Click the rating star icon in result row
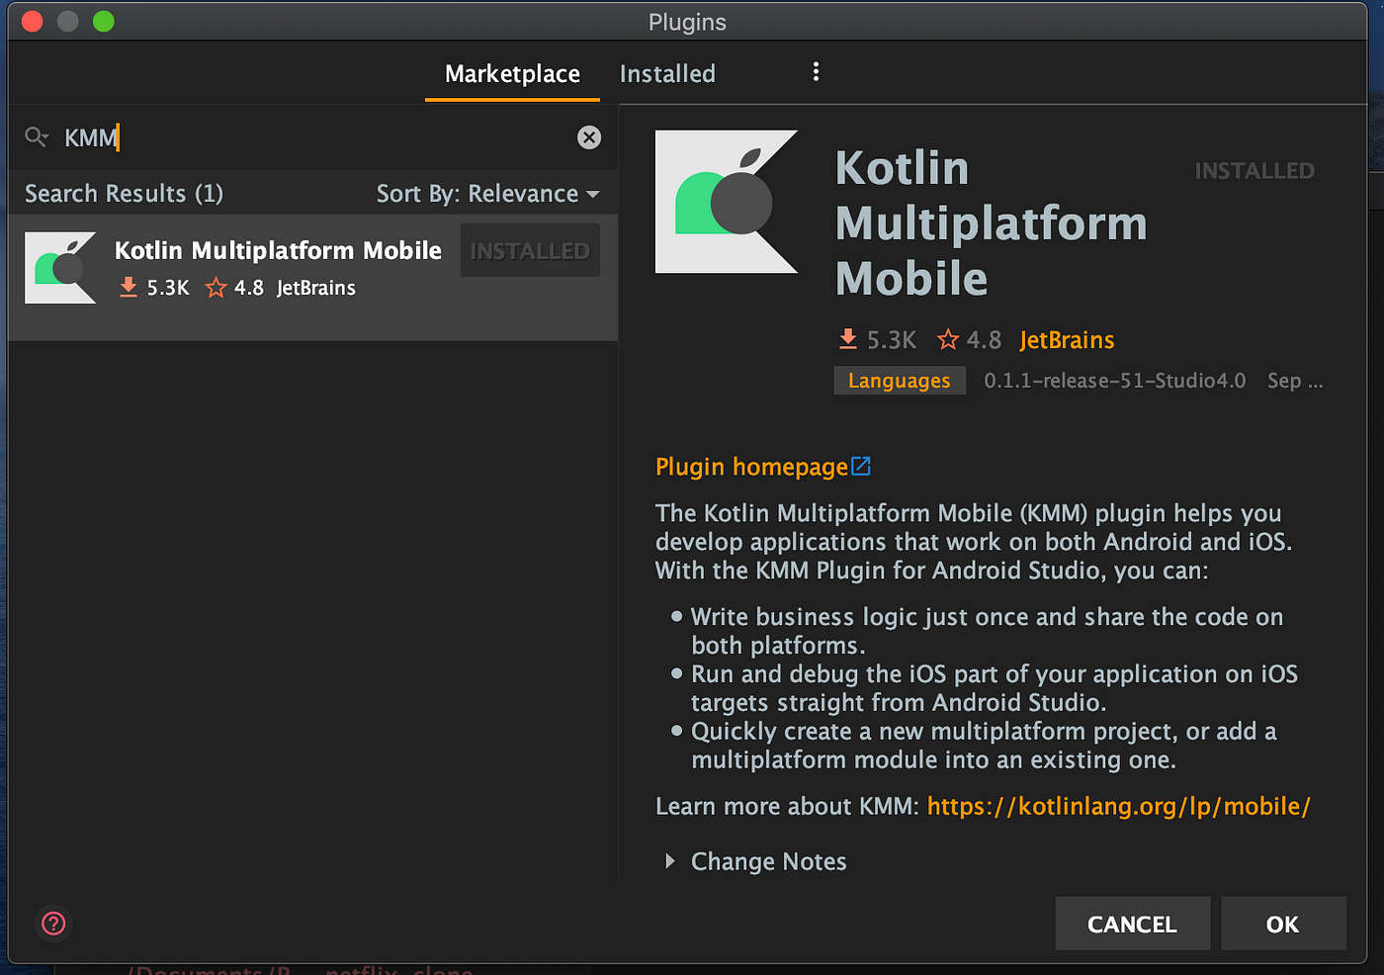 click(216, 288)
